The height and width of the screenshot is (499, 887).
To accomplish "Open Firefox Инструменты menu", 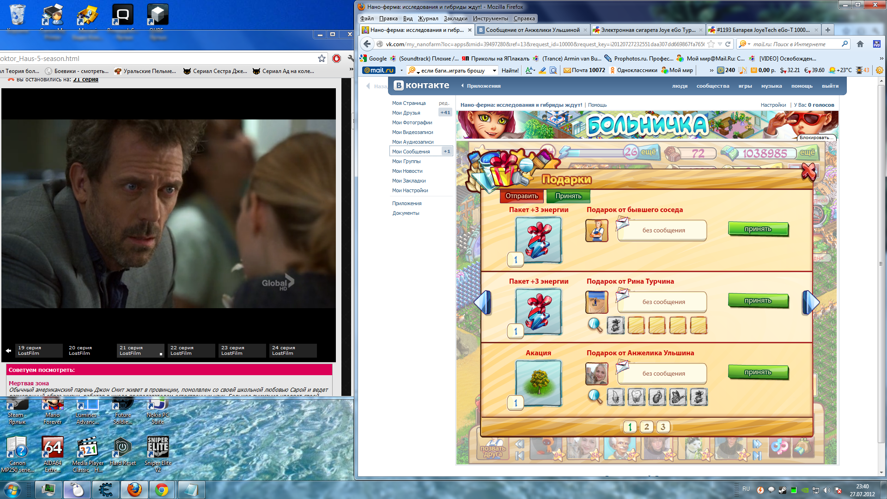I will pos(491,18).
